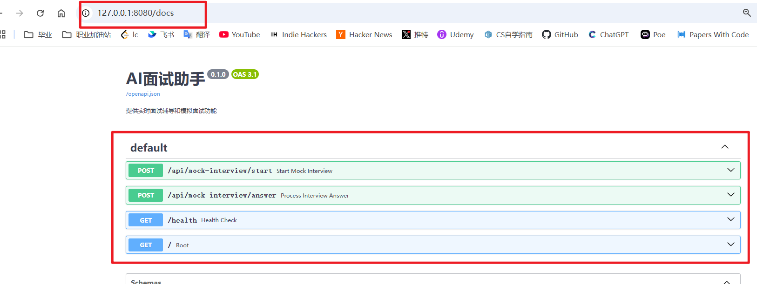The image size is (757, 284).
Task: Click the forward navigation arrow
Action: [20, 13]
